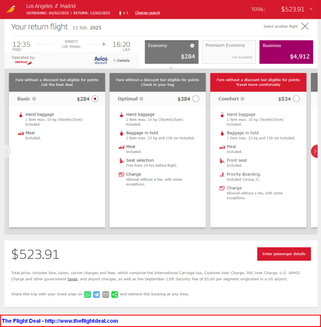Image resolution: width=321 pixels, height=327 pixels.
Task: Open the government taxes link
Action: [x=72, y=279]
